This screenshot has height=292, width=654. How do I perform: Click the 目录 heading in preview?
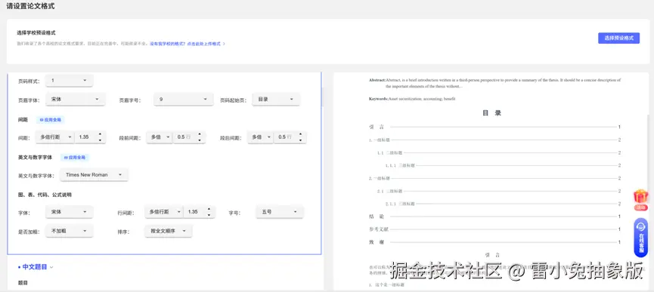(x=491, y=112)
